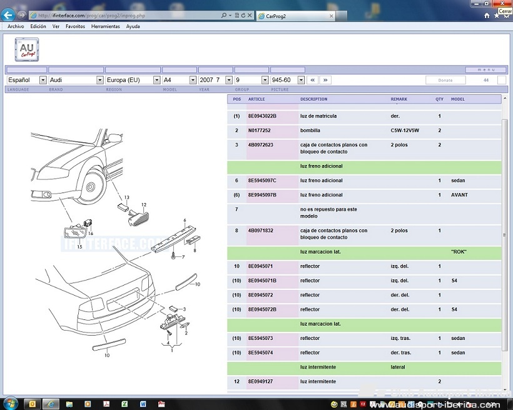Open Excel from the taskbar
This screenshot has height=410, width=513.
[124, 404]
